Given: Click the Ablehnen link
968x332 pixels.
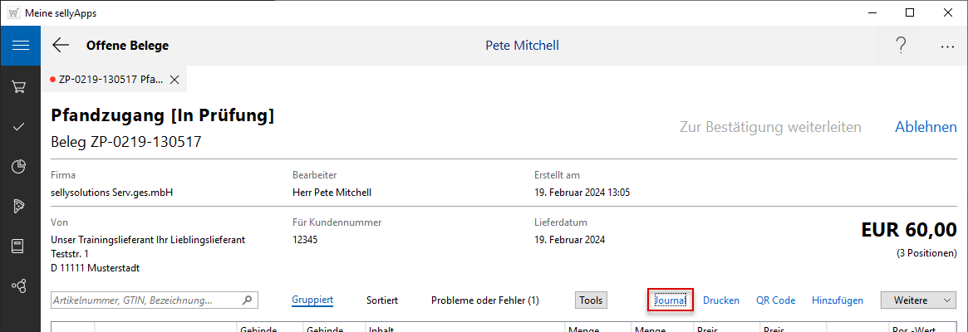Looking at the screenshot, I should [926, 127].
